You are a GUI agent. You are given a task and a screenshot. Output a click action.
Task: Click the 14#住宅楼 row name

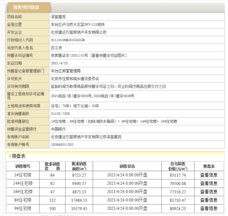pos(23,183)
